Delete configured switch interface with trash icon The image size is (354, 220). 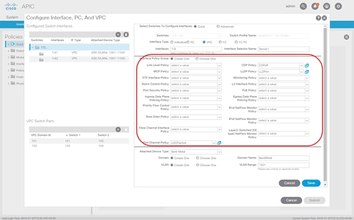pos(126,34)
